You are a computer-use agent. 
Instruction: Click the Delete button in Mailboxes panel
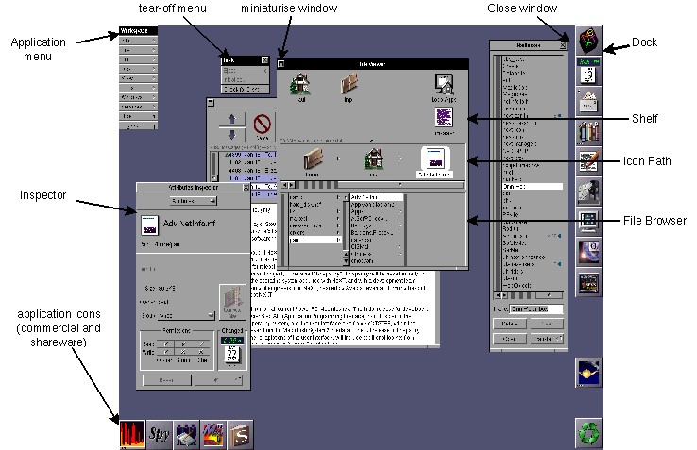(x=510, y=324)
